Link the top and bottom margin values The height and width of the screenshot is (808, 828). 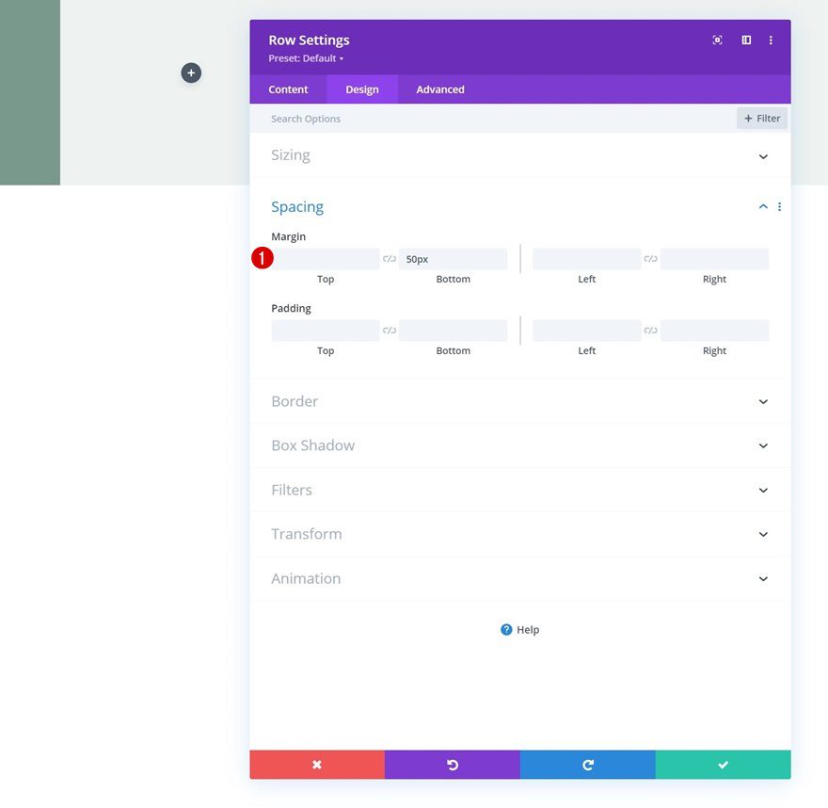point(390,257)
